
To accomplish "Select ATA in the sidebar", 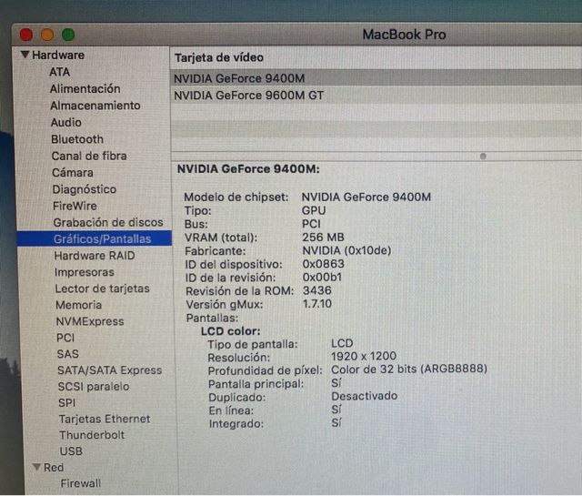I will click(x=59, y=72).
